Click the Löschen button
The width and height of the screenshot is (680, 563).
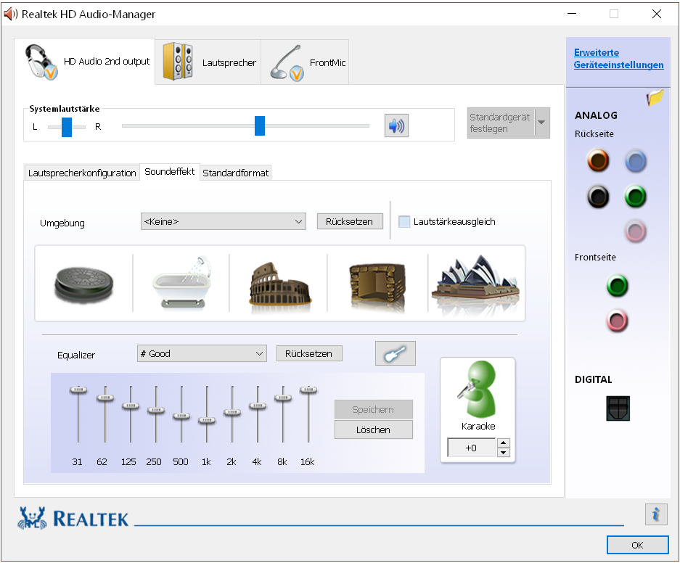coord(374,430)
